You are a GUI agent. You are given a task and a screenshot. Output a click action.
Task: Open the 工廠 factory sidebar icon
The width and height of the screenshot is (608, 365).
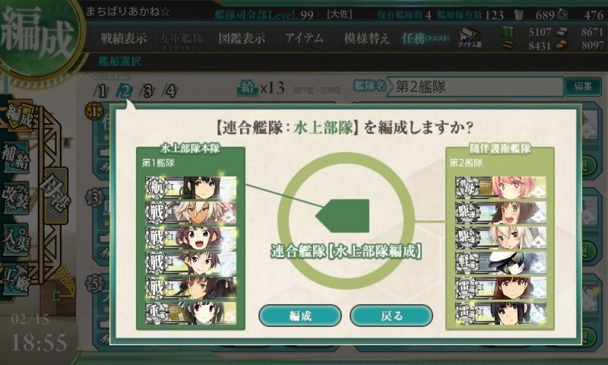pyautogui.click(x=15, y=279)
